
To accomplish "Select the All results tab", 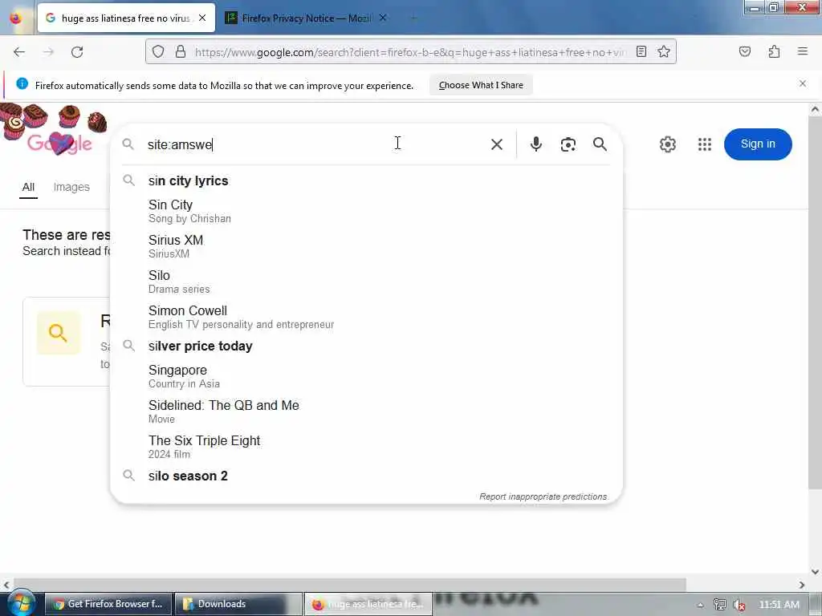I will [x=28, y=187].
